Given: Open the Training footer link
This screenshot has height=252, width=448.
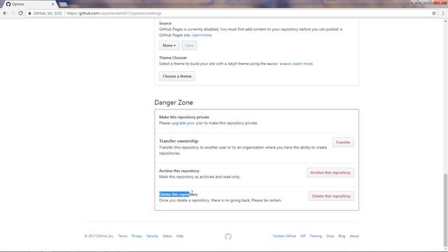Looking at the screenshot, I should [x=316, y=236].
